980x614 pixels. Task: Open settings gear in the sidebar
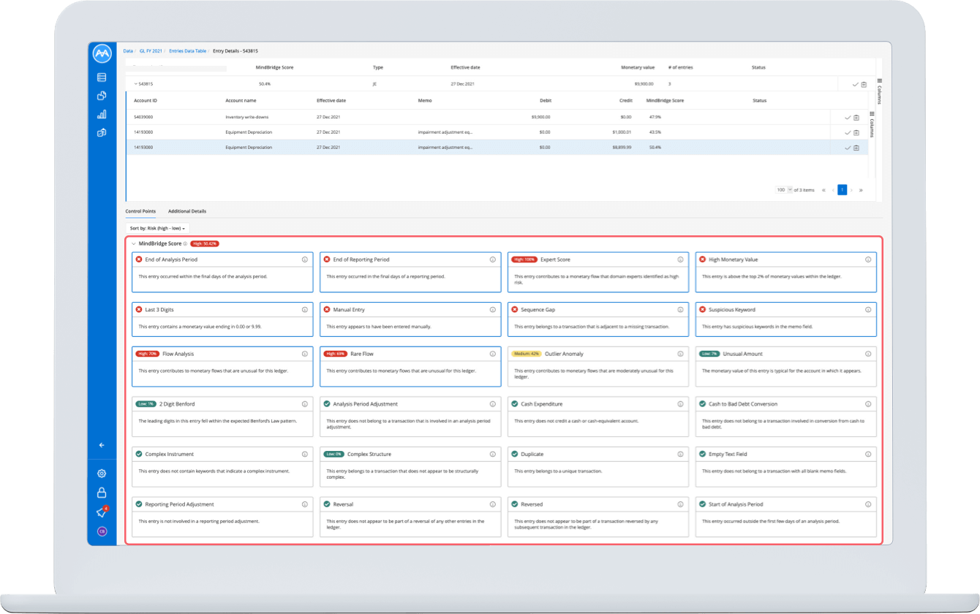(x=102, y=473)
